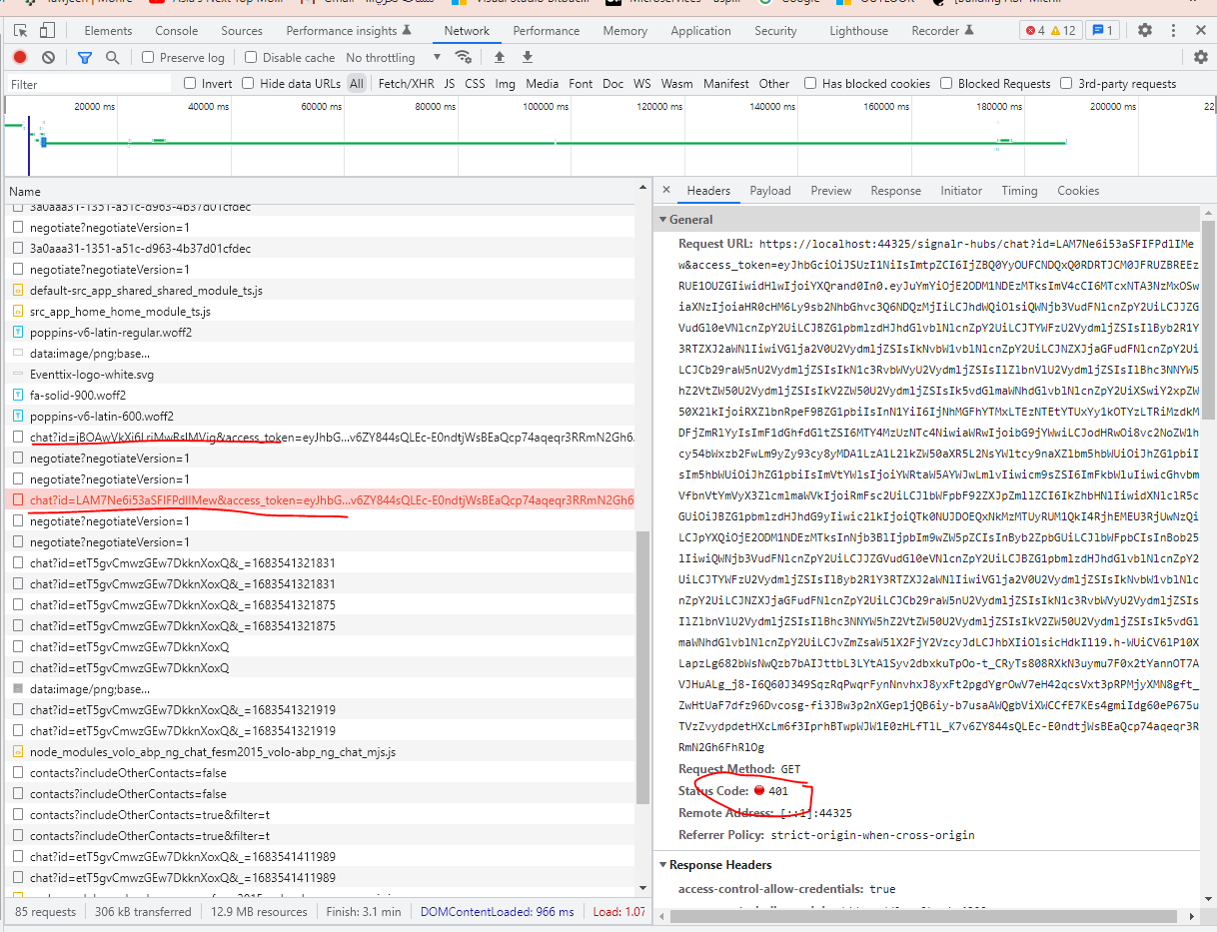Check the Disable cache option

tap(251, 58)
